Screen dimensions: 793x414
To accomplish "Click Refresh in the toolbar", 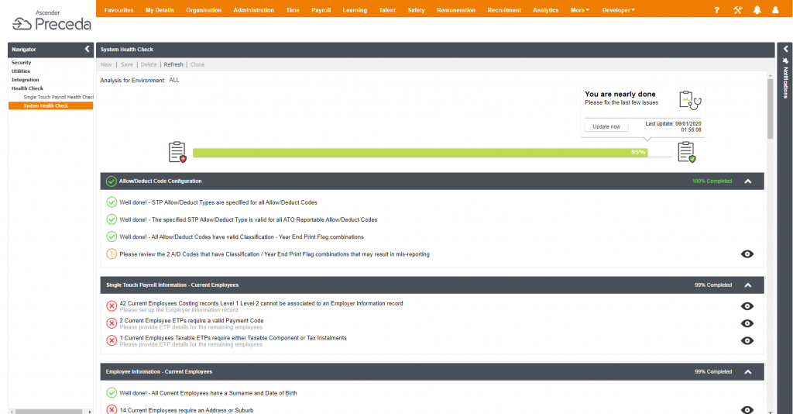I will [x=173, y=64].
